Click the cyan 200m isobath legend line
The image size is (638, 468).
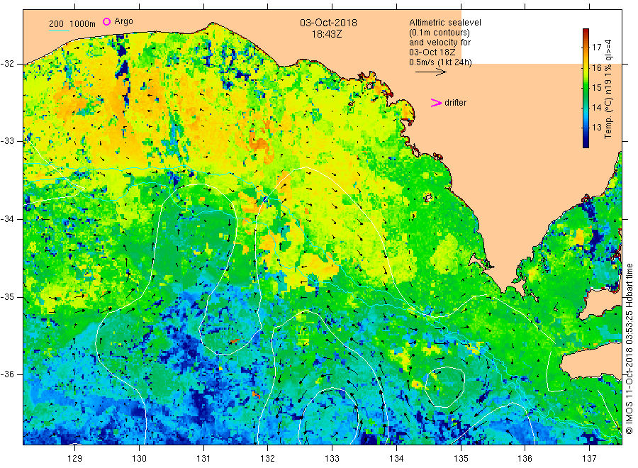pos(59,30)
